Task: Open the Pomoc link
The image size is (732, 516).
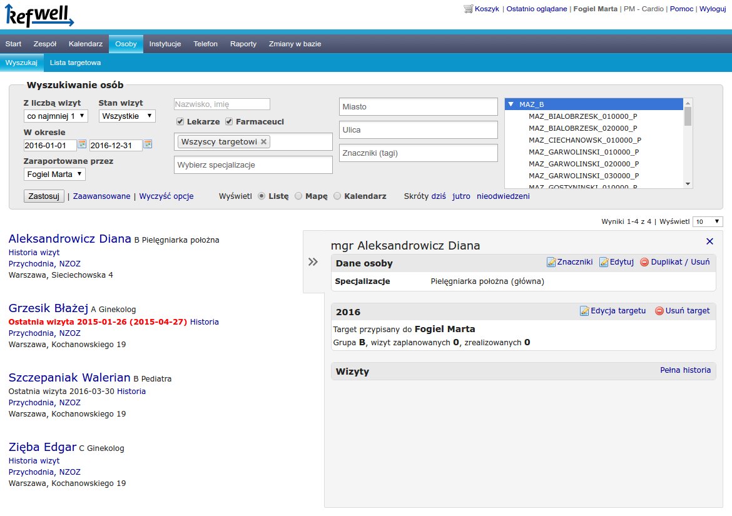Action: coord(681,9)
